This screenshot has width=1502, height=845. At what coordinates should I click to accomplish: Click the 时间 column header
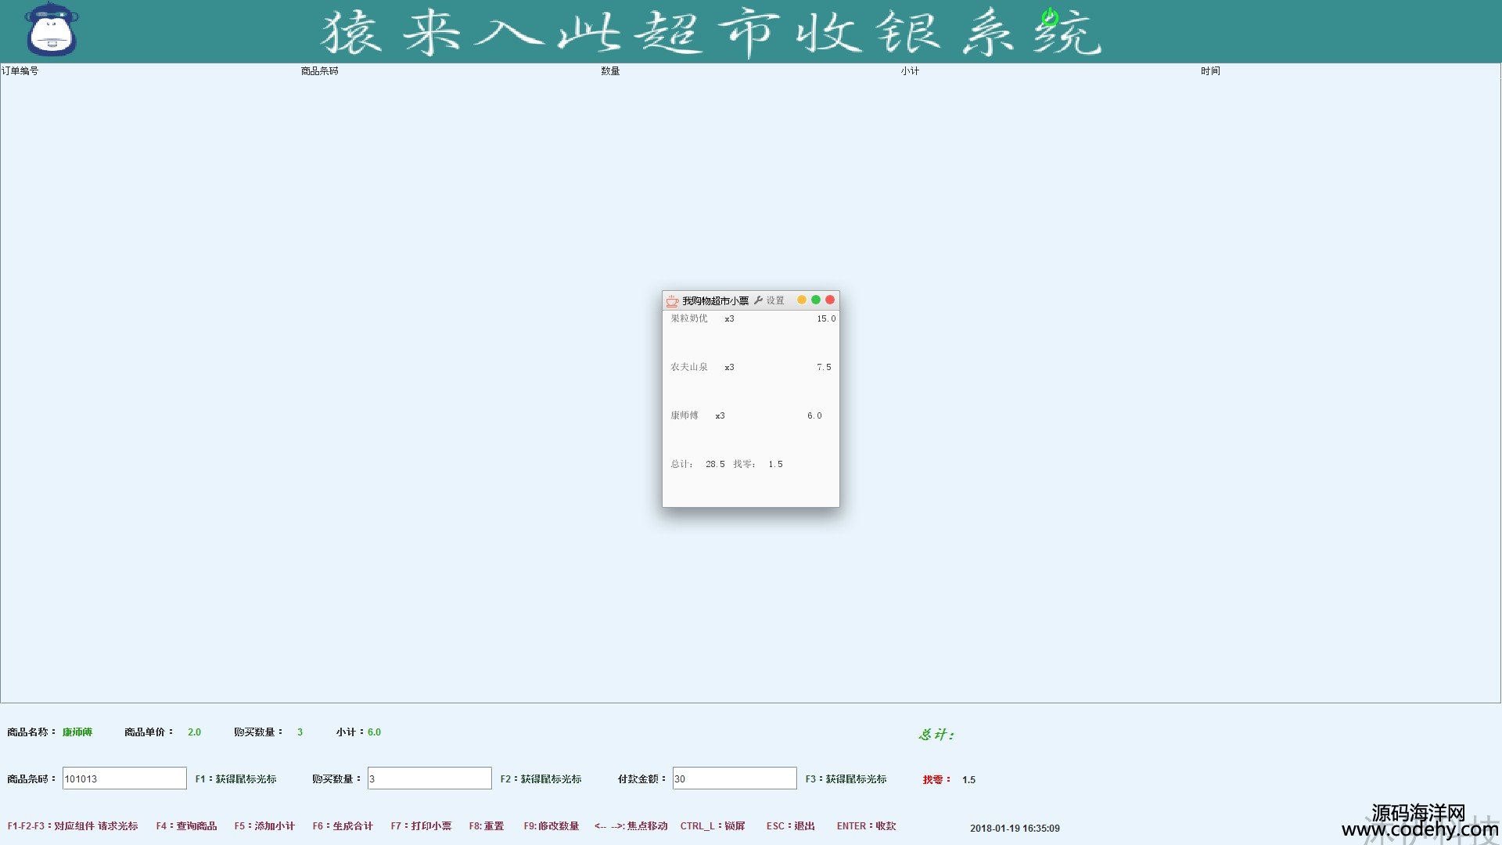[1210, 71]
